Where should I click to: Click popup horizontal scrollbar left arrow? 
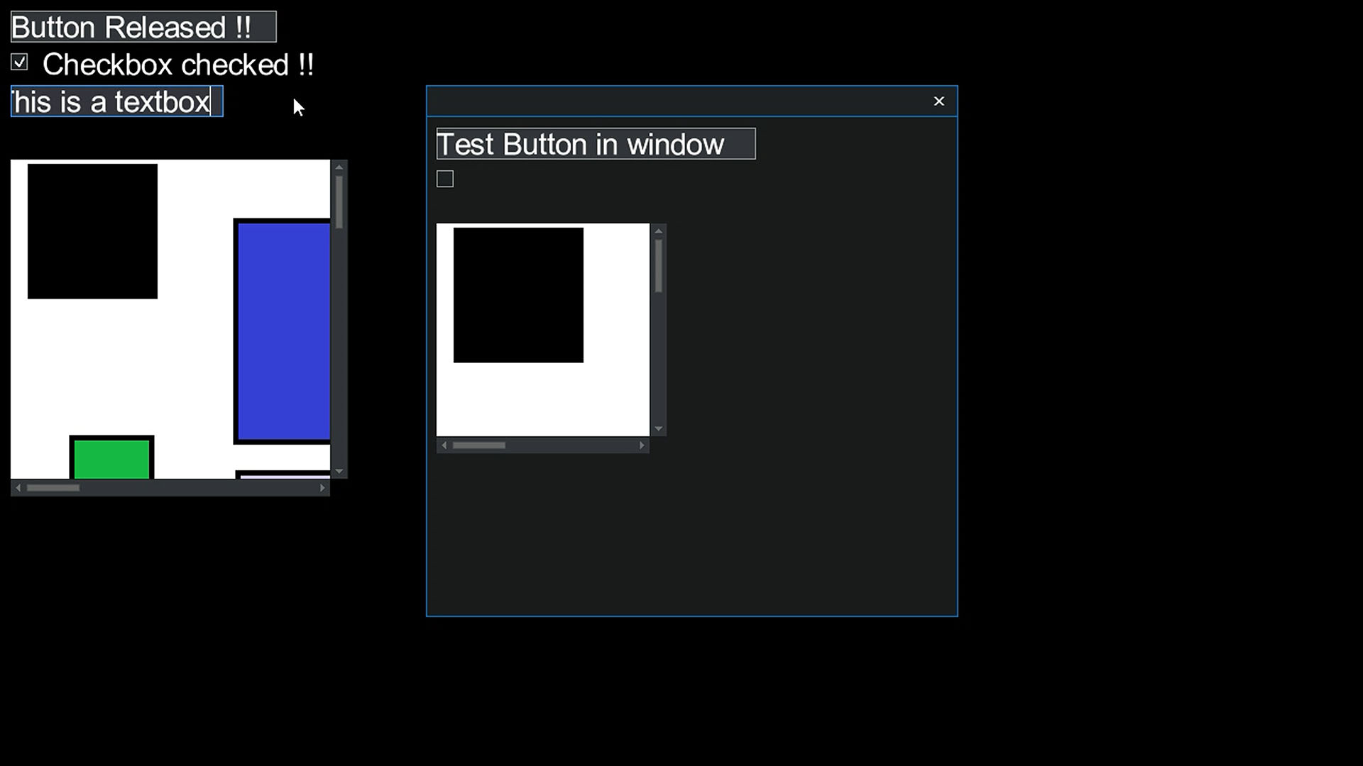(444, 445)
